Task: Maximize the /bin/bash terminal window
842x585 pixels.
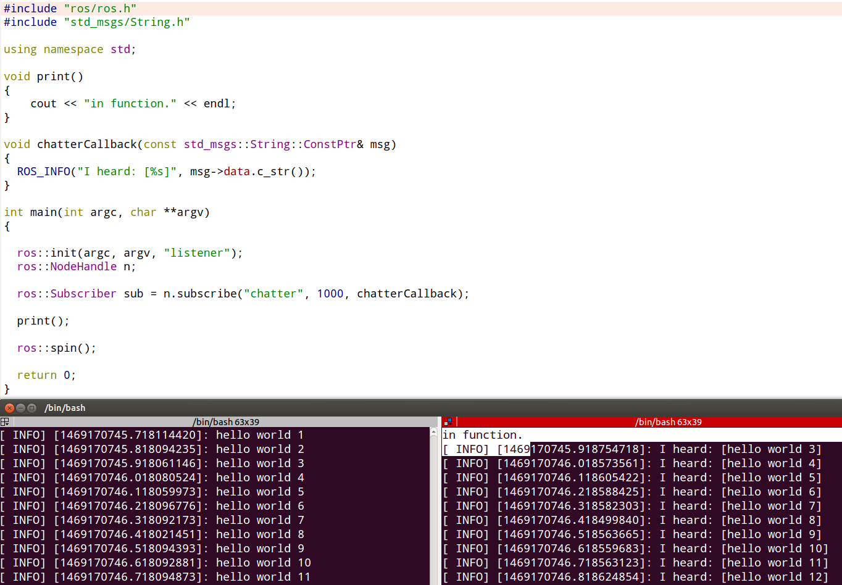Action: tap(31, 408)
